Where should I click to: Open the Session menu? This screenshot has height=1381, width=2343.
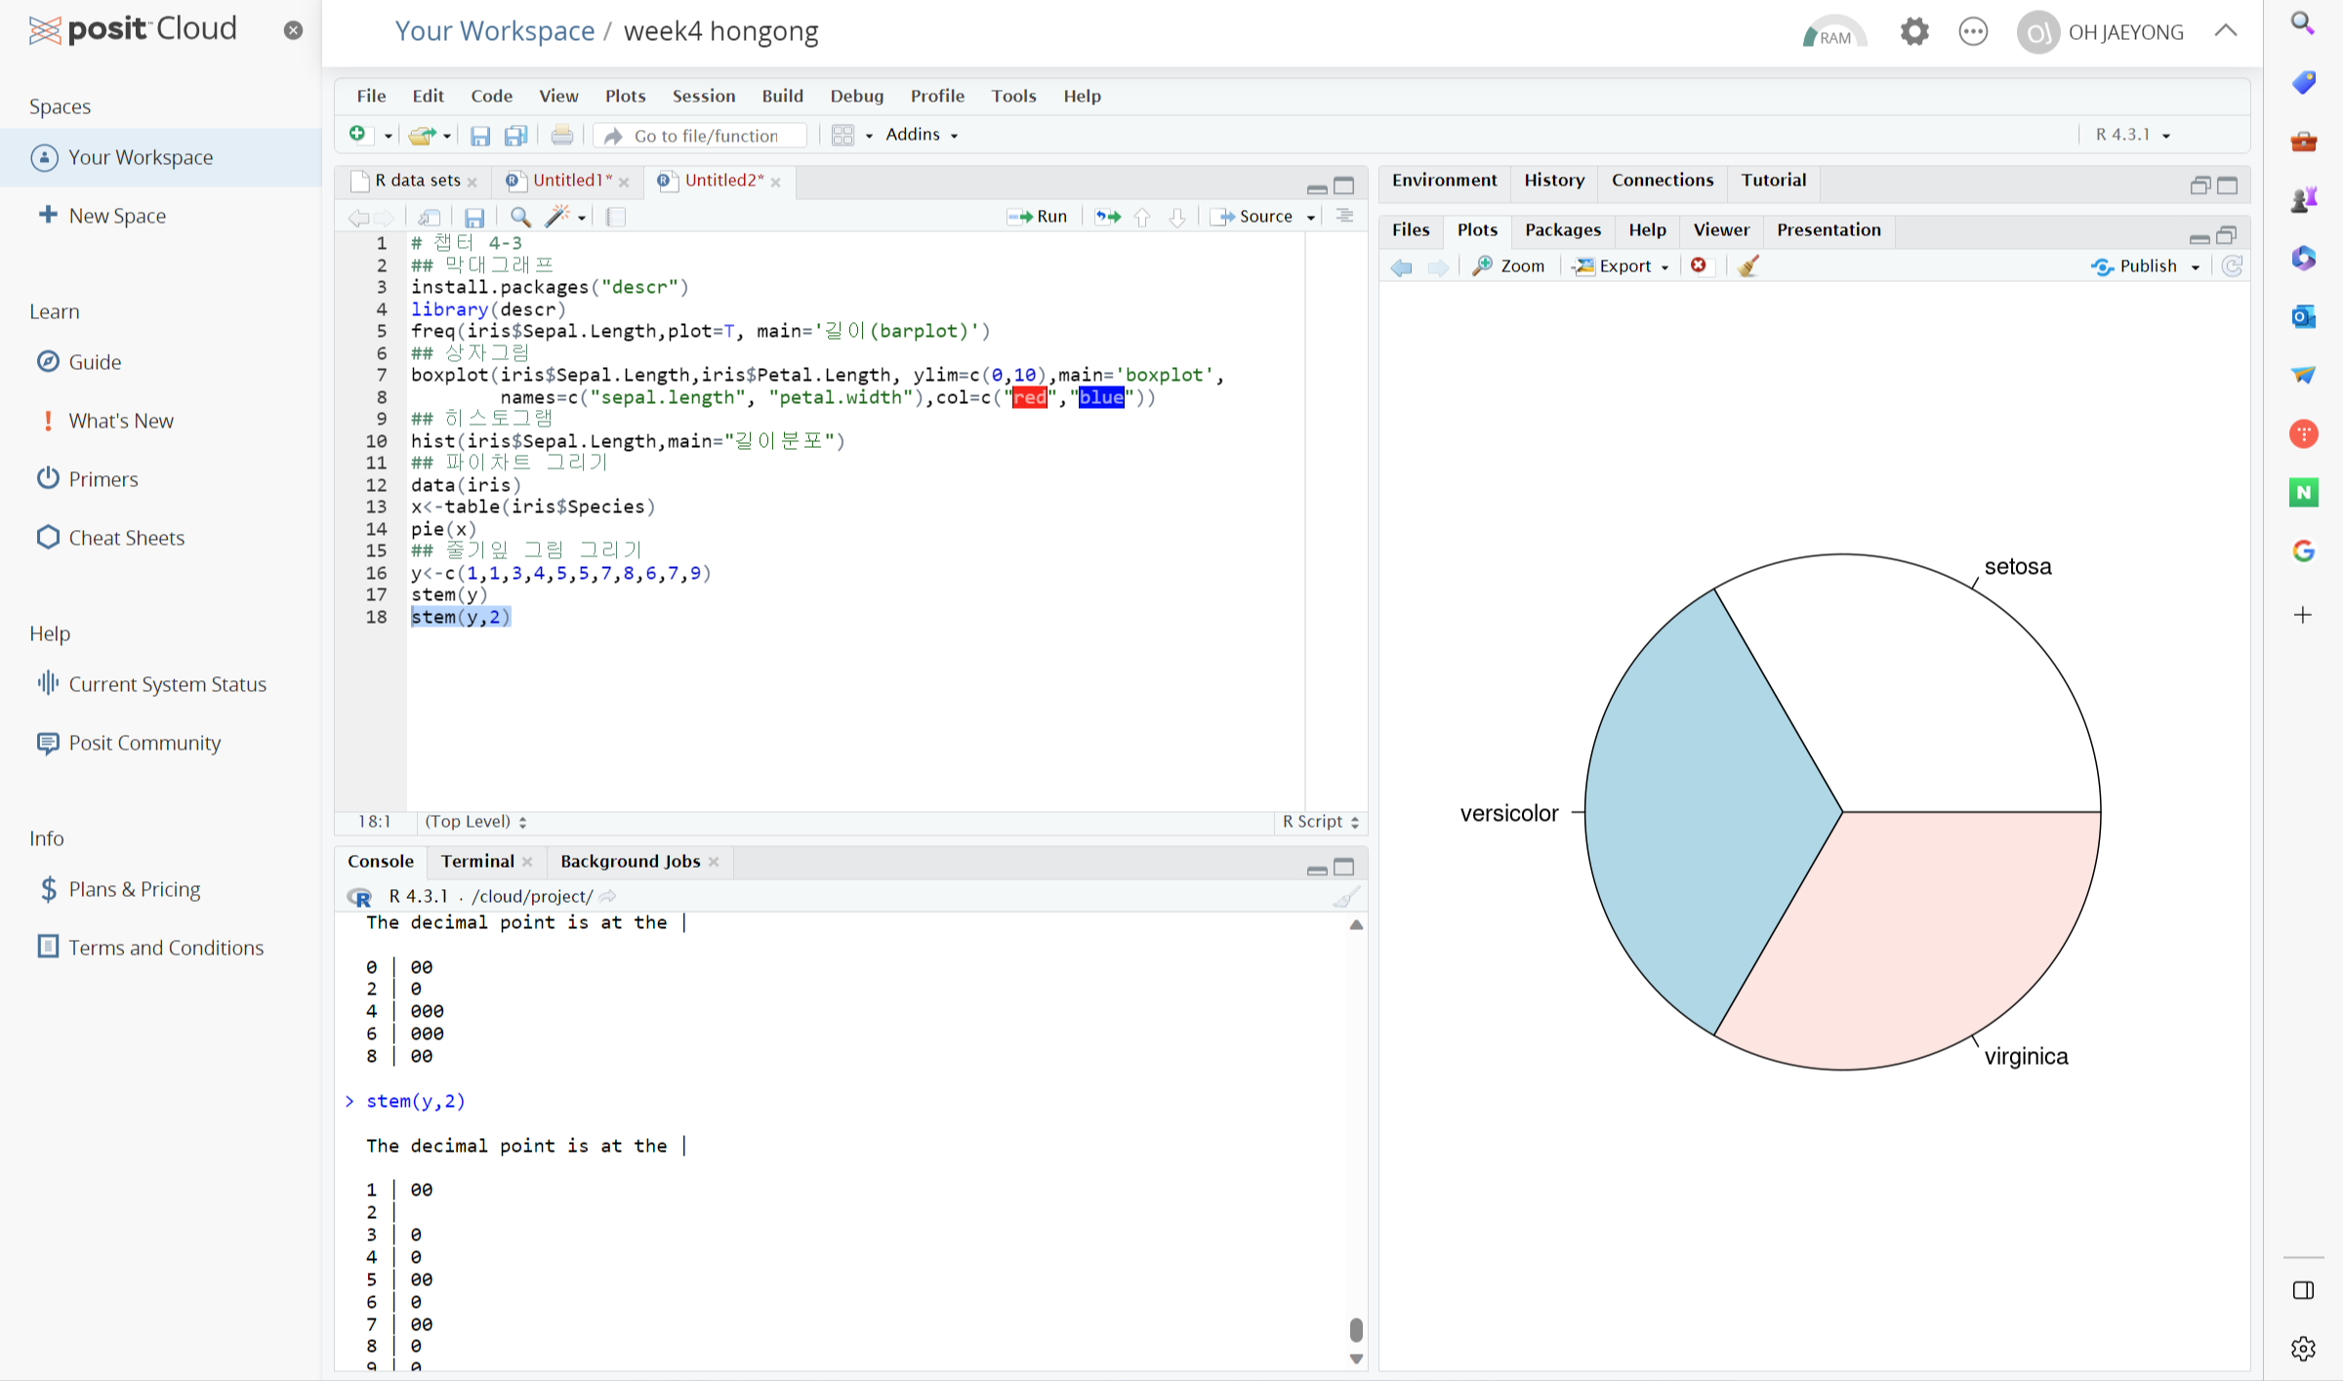coord(703,96)
